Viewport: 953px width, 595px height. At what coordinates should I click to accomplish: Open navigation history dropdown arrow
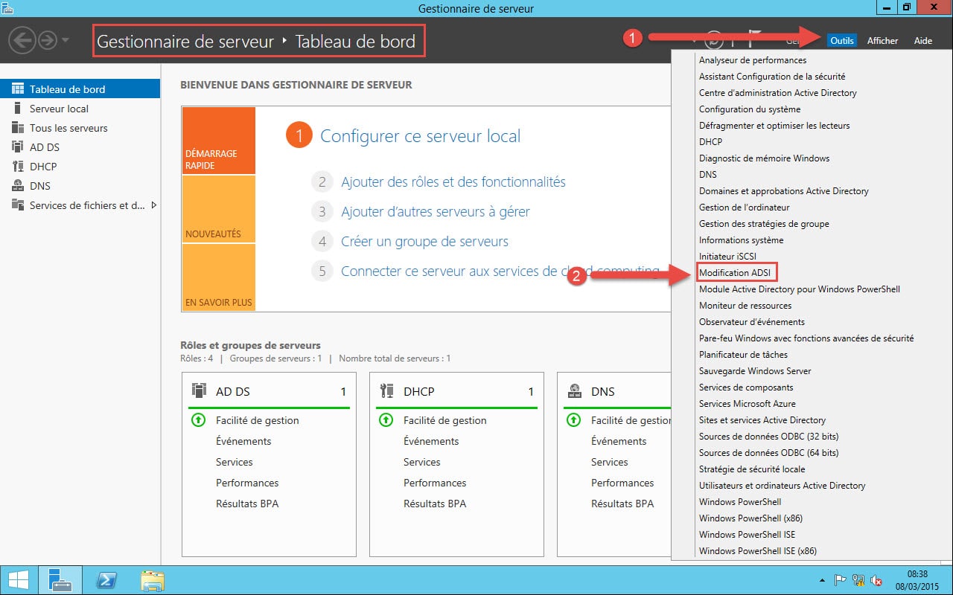pyautogui.click(x=66, y=40)
